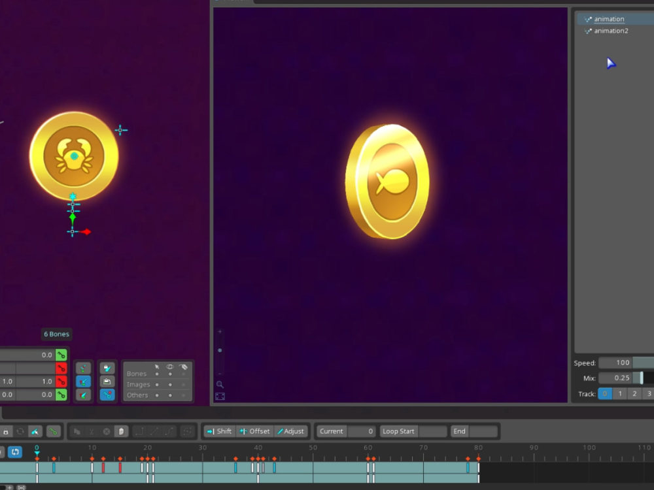
Task: Click frame number 50 on timeline ruler
Action: (313, 448)
